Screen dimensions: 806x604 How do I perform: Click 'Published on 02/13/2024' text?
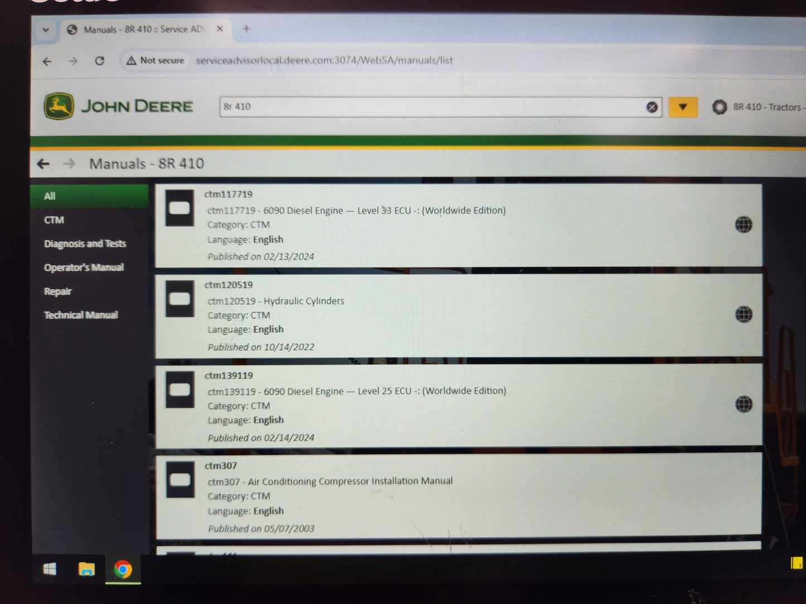261,257
